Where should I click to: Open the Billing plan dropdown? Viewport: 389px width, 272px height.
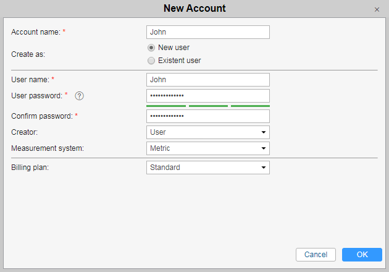[208, 168]
